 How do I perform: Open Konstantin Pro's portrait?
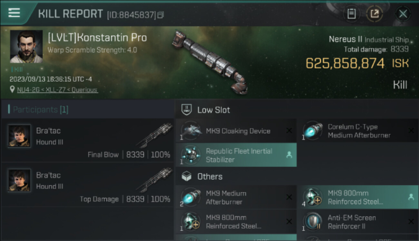coord(26,46)
